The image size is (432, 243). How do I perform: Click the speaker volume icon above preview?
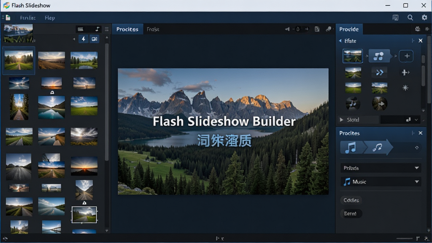click(x=287, y=29)
